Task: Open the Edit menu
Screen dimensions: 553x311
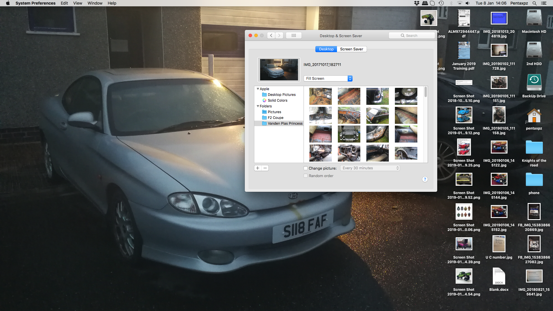Action: pos(64,3)
